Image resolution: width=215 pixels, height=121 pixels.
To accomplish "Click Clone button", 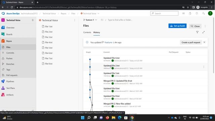I will click(195, 26).
